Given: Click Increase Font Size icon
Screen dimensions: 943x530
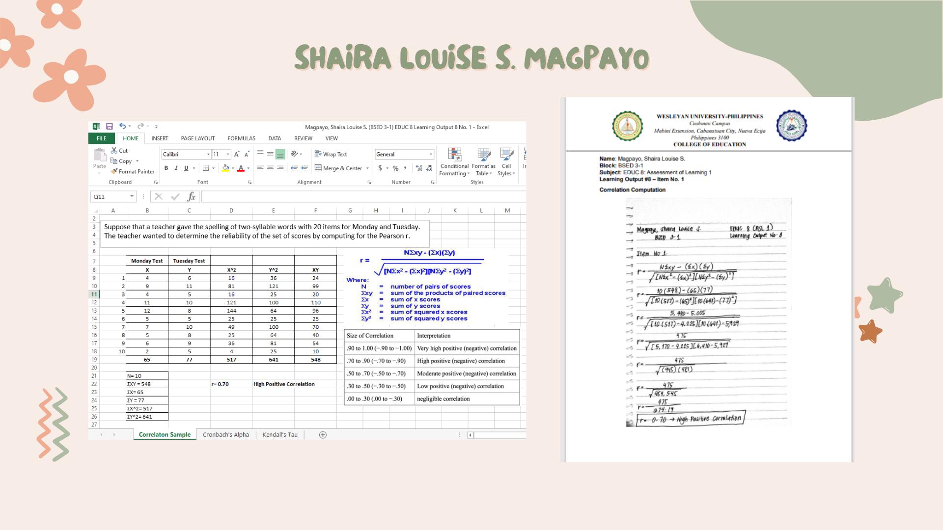Looking at the screenshot, I should tap(237, 154).
